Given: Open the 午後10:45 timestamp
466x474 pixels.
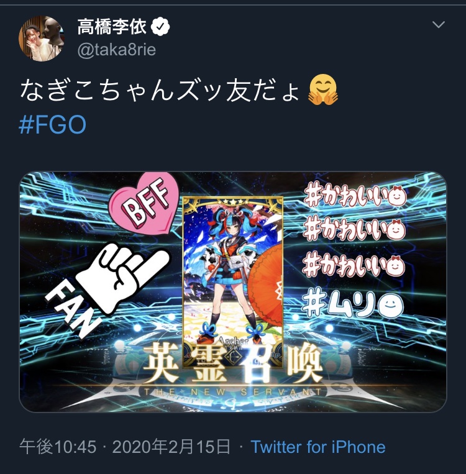Looking at the screenshot, I should (x=58, y=447).
